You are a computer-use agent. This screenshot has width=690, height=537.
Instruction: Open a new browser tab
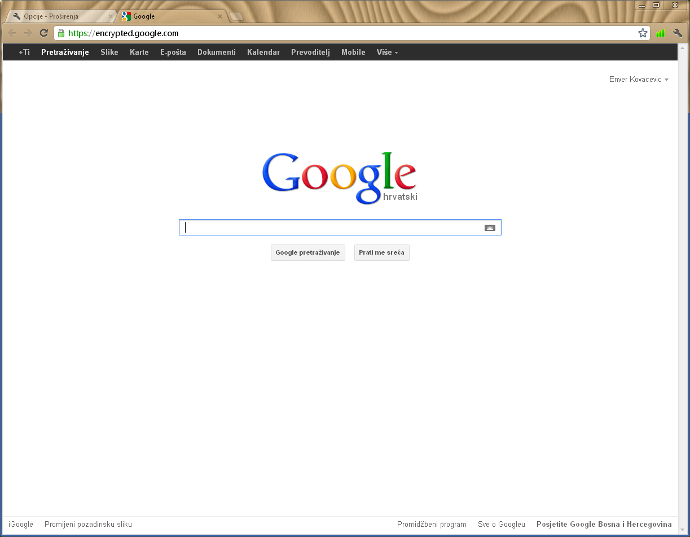[236, 16]
